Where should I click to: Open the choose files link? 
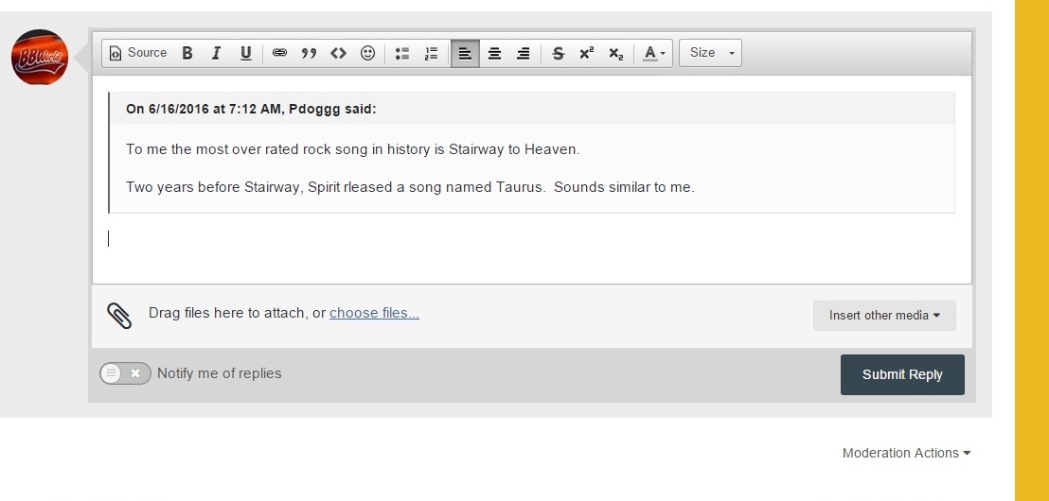(375, 313)
